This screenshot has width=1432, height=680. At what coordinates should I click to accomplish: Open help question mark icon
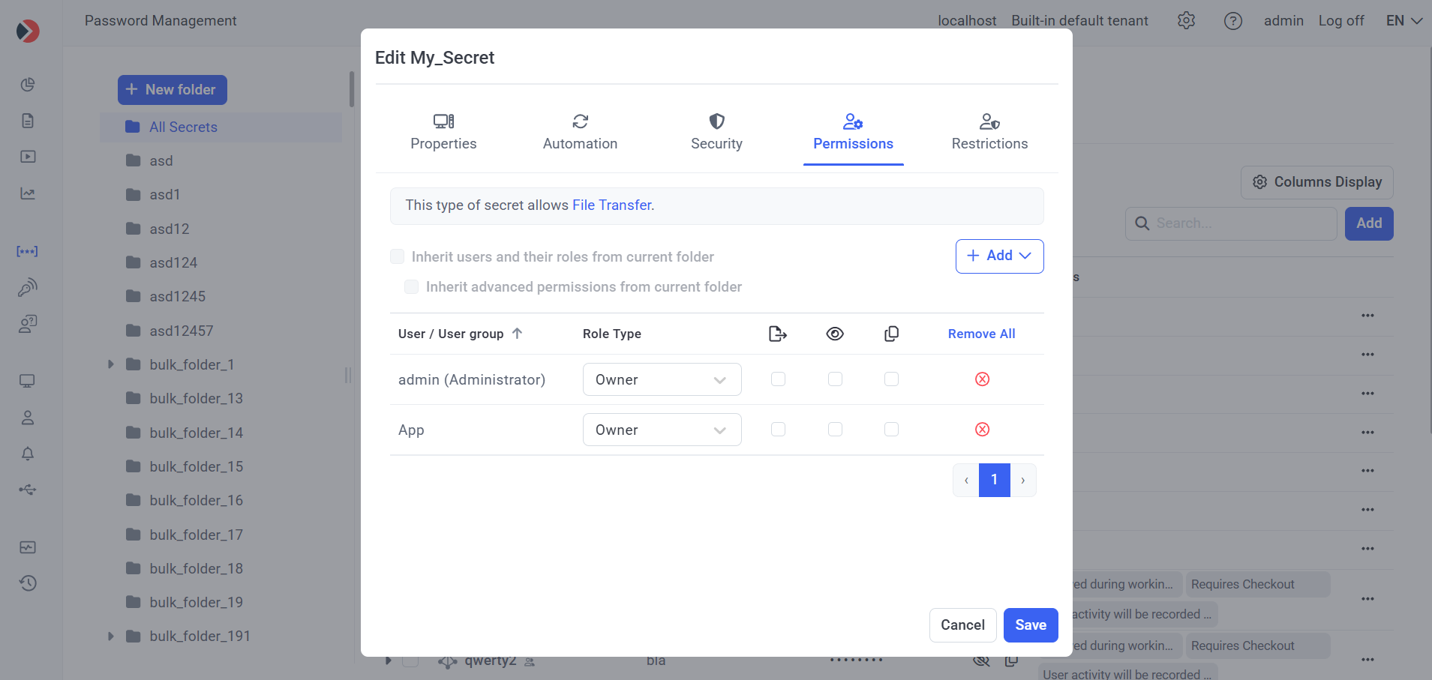[1232, 21]
